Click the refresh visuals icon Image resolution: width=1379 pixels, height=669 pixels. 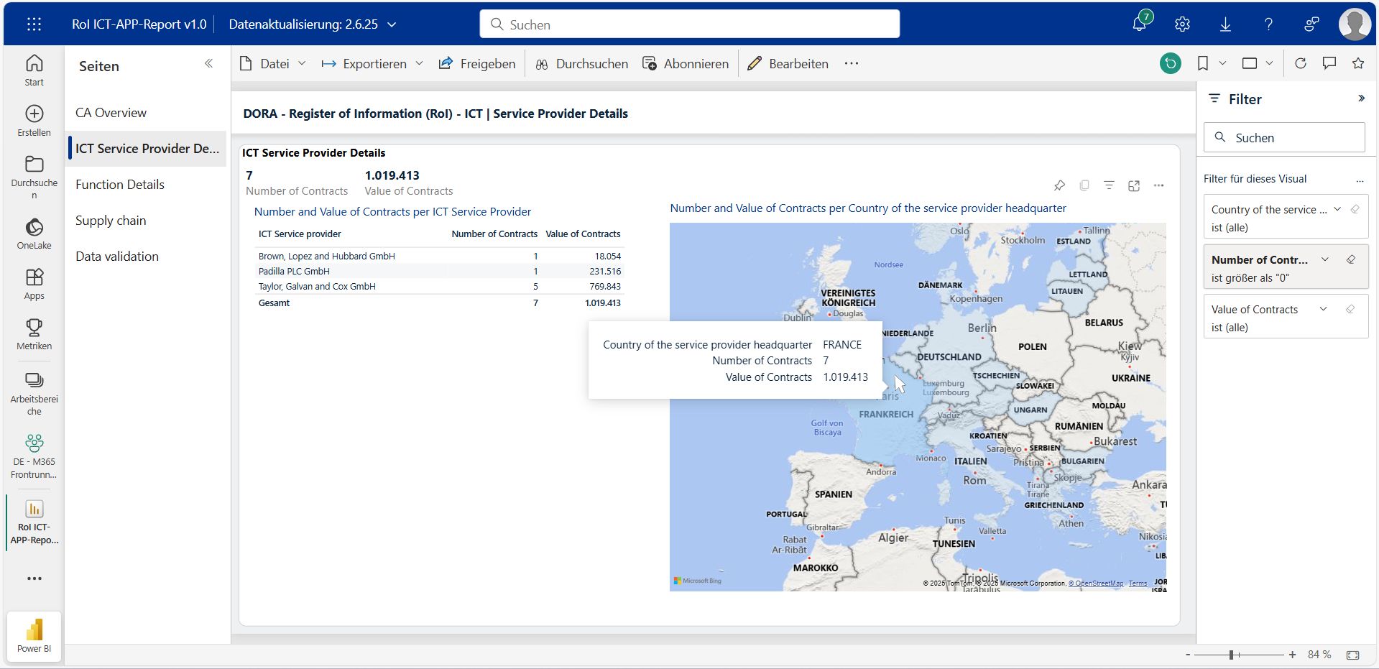[1300, 63]
